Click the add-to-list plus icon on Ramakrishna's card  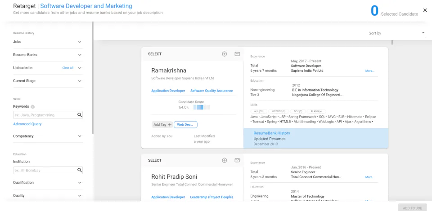point(225,54)
